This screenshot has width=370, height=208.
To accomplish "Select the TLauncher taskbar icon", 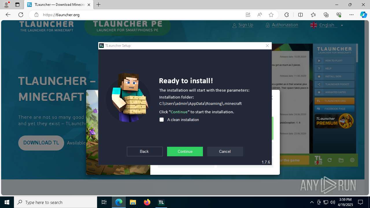I will click(x=161, y=202).
